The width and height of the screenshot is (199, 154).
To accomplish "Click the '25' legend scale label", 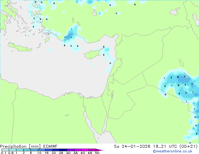I will [x=61, y=153].
